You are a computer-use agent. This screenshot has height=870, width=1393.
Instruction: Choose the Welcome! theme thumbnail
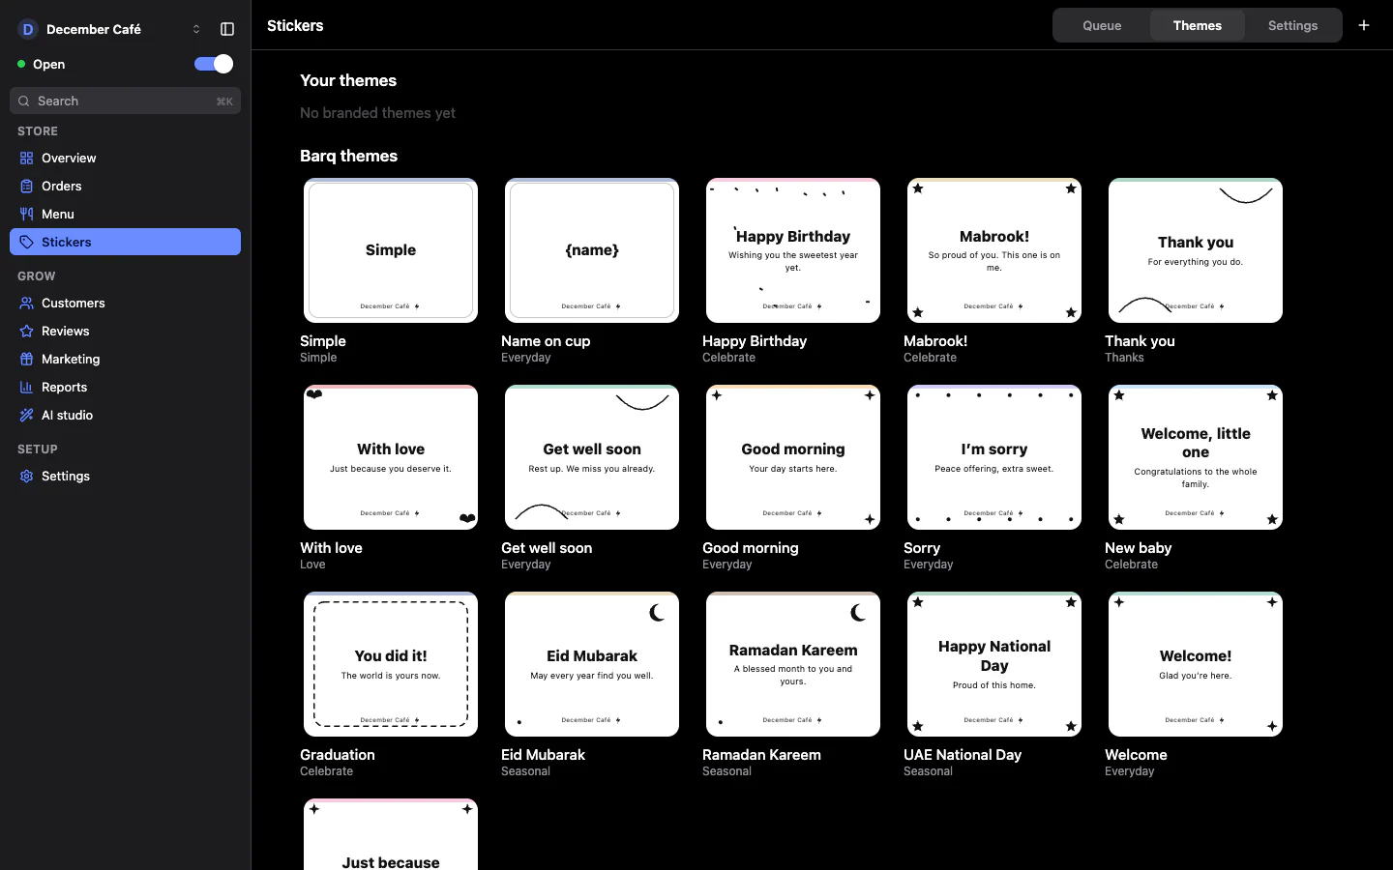pos(1196,664)
